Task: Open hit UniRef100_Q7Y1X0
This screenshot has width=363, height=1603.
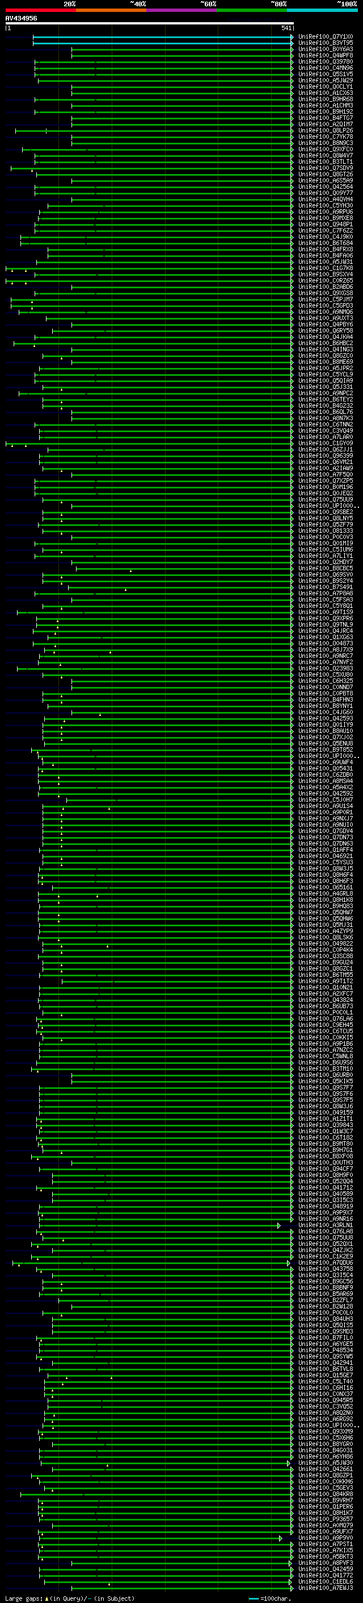Action: coord(326,37)
